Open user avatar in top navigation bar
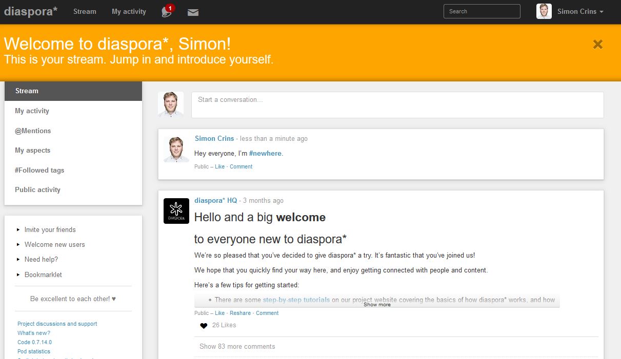 544,11
